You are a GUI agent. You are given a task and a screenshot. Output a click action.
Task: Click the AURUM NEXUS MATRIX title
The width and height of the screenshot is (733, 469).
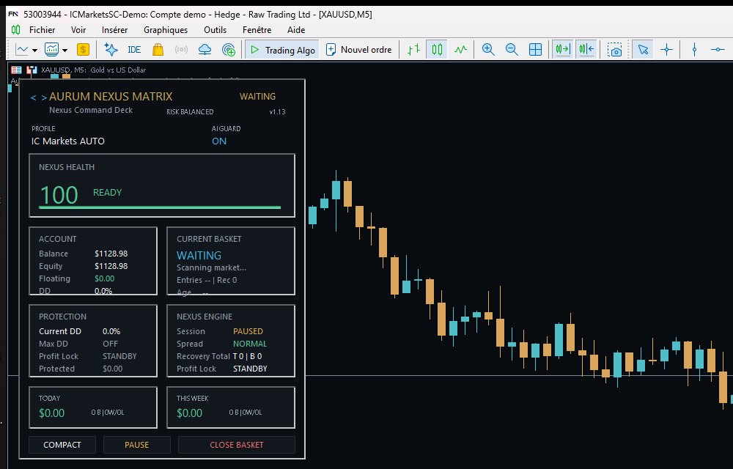(x=111, y=96)
